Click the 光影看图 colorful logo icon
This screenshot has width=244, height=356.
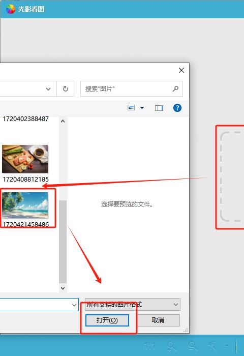(11, 9)
